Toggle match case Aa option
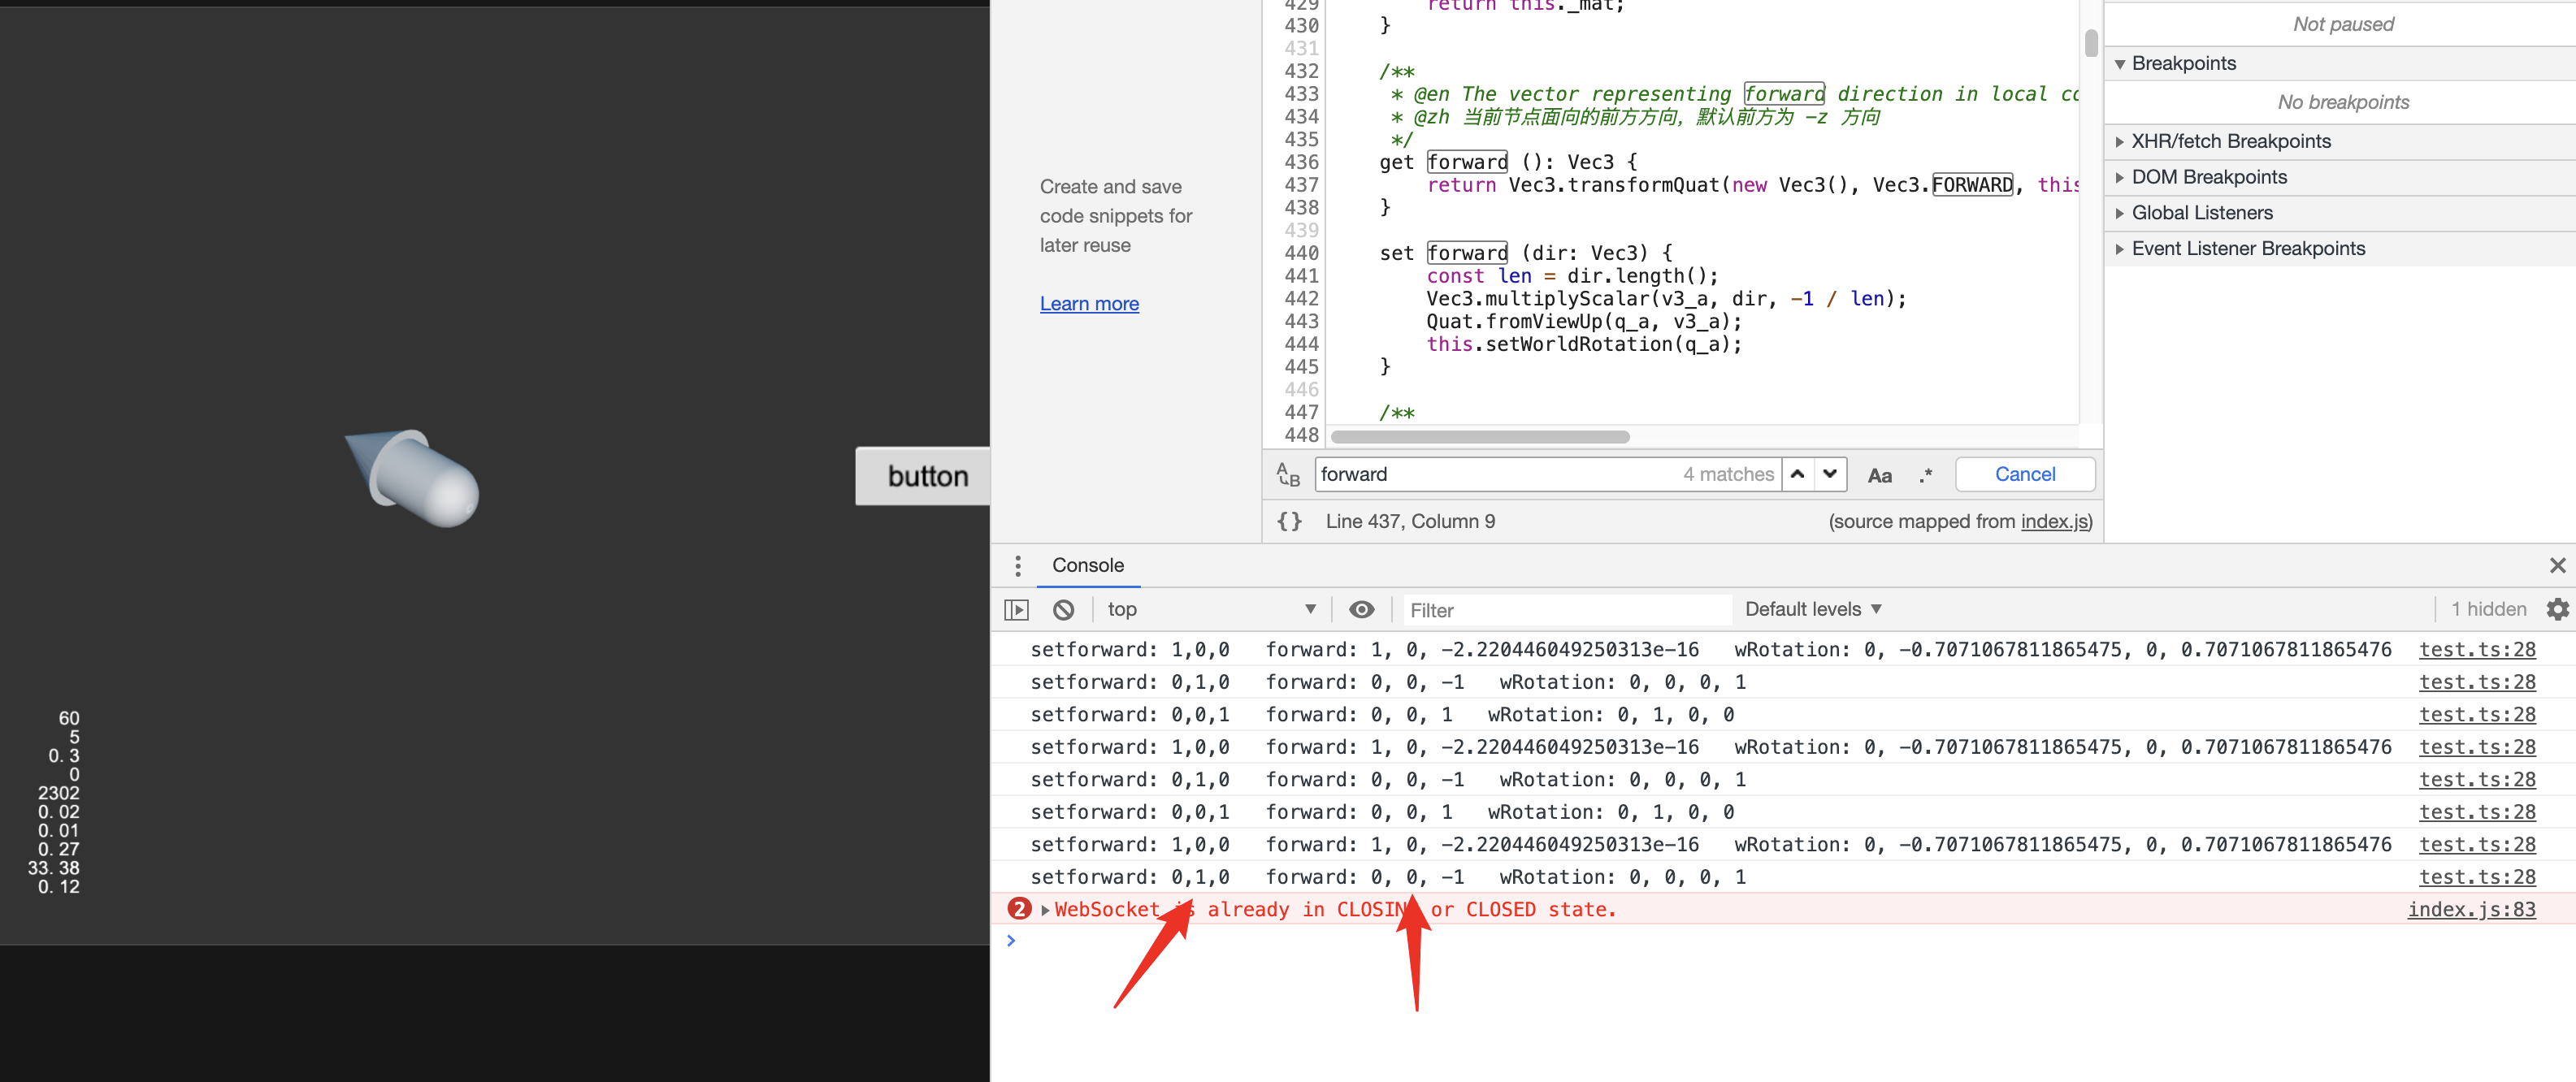 (1879, 475)
